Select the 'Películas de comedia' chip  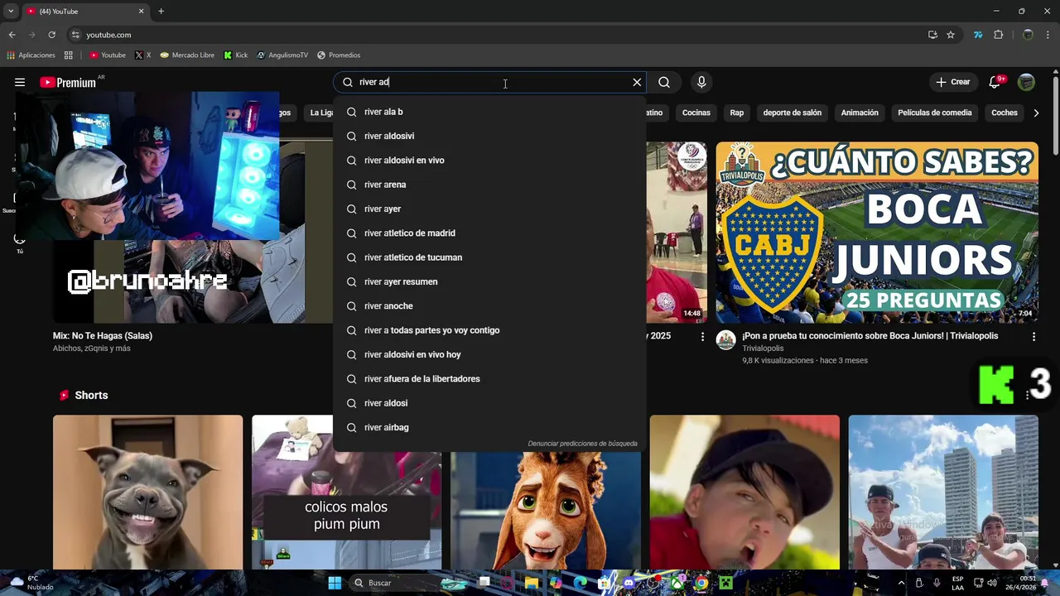(x=935, y=113)
